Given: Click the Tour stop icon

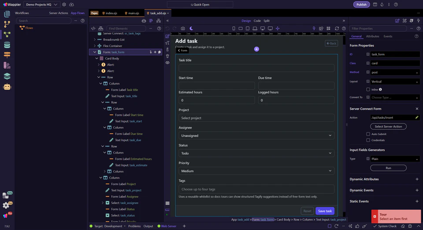Looking at the screenshot, I should [x=375, y=216].
